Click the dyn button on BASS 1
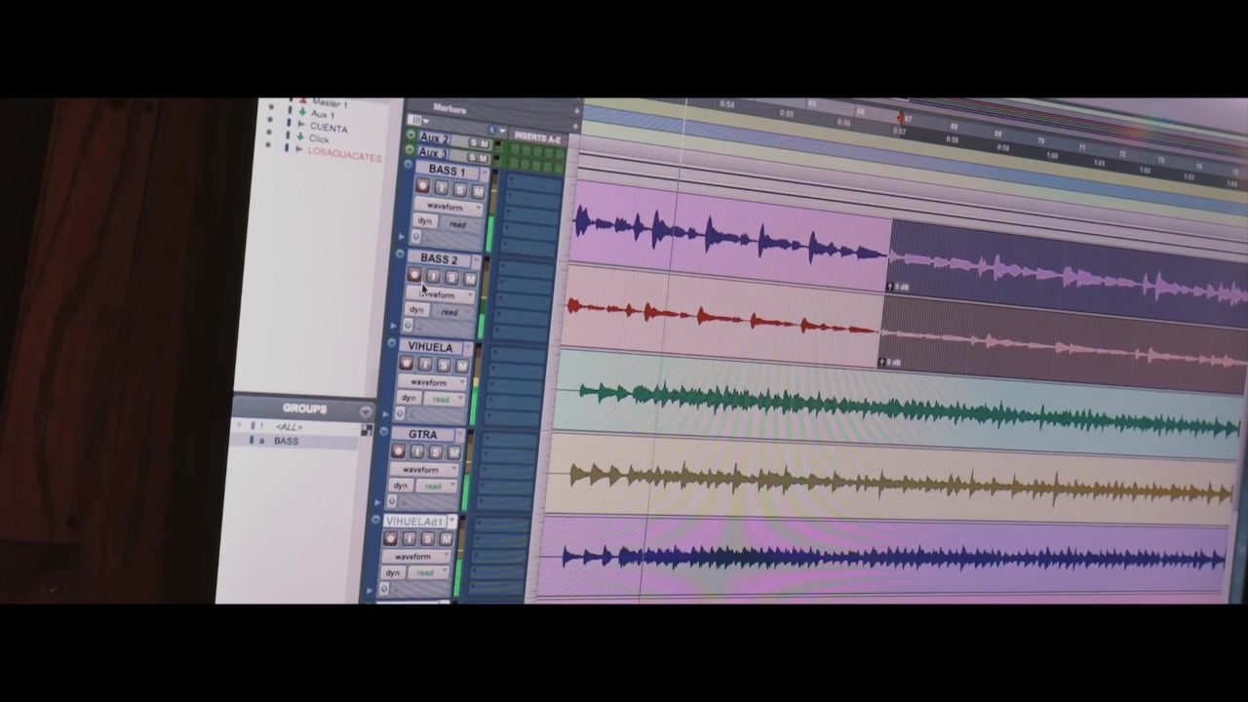Screen dimensions: 1248x702 tap(425, 221)
